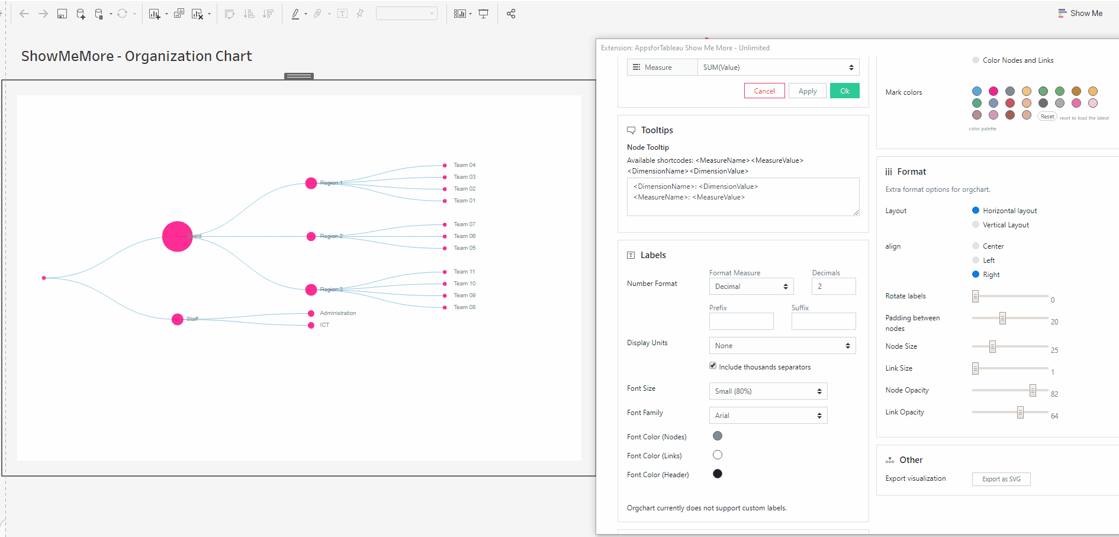Swap rows and columns

230,14
